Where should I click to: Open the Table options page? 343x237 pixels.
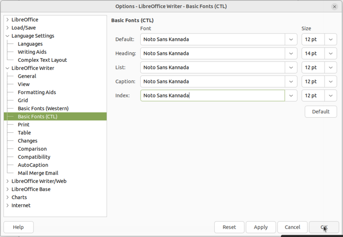24,133
